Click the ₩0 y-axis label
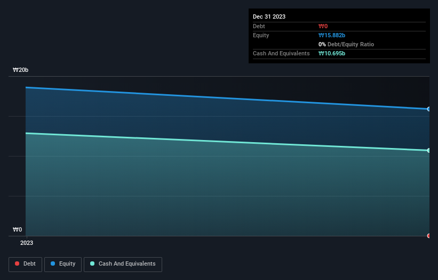438x280 pixels. click(x=17, y=229)
